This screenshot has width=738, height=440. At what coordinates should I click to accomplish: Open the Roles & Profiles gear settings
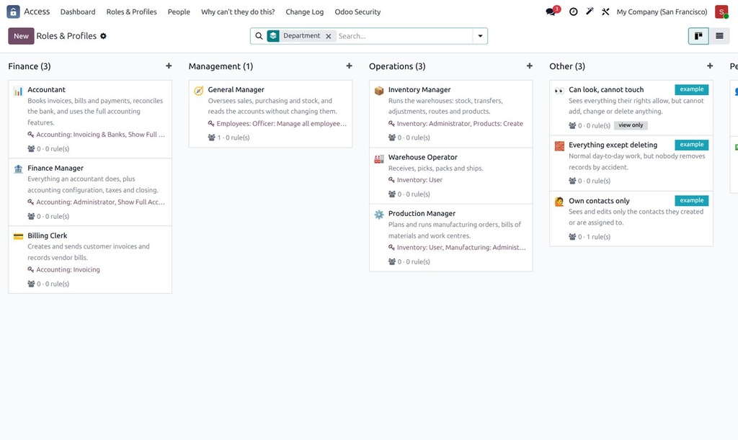tap(104, 36)
